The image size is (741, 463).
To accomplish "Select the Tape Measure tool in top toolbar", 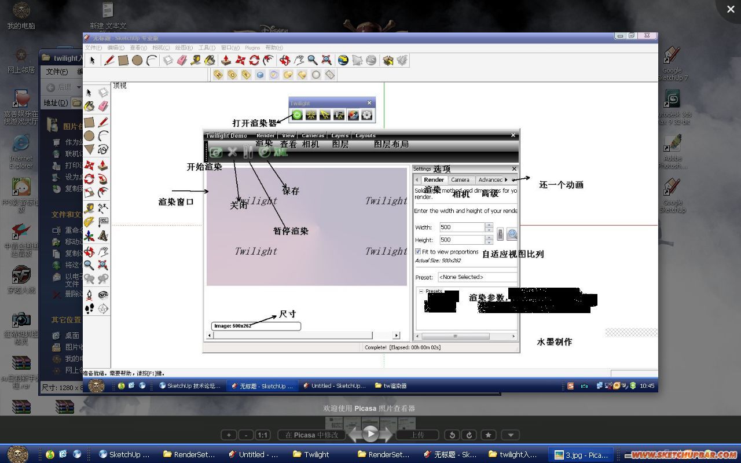I will (196, 60).
